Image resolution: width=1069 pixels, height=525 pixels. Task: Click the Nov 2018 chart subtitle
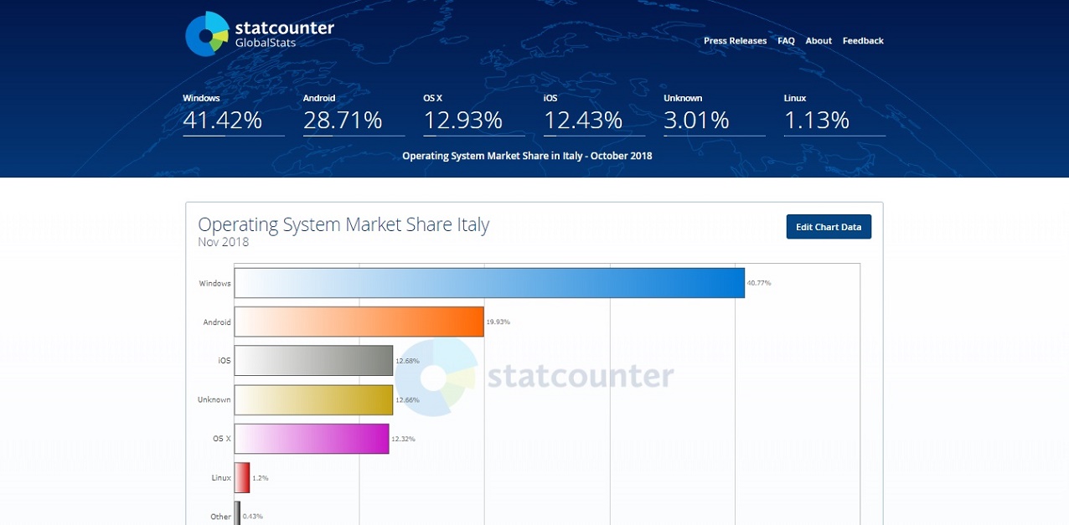(x=223, y=243)
